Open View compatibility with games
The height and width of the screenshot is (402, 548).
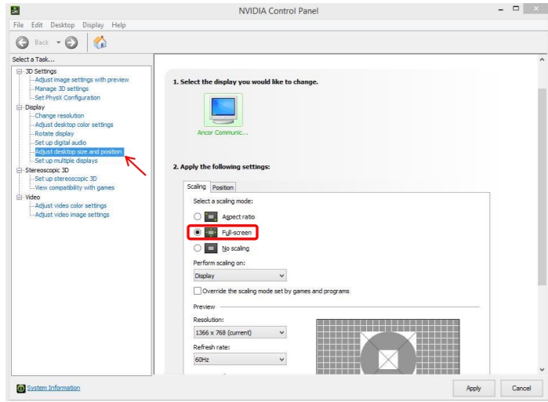pos(74,188)
